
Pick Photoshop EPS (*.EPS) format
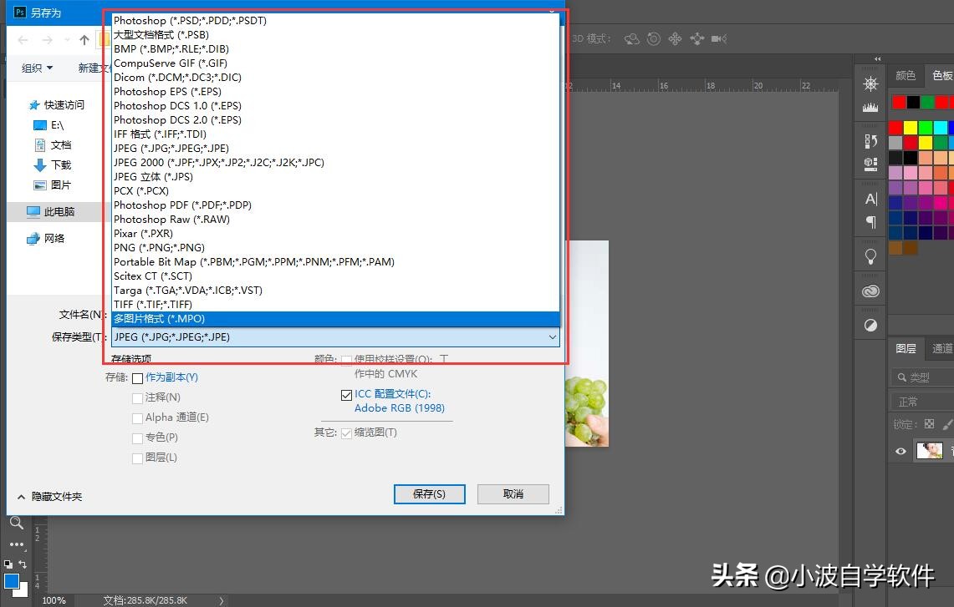tap(335, 91)
